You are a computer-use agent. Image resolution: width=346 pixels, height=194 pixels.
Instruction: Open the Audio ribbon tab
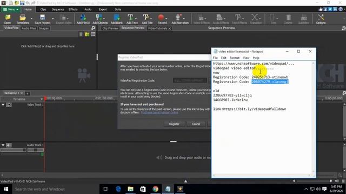coord(88,10)
